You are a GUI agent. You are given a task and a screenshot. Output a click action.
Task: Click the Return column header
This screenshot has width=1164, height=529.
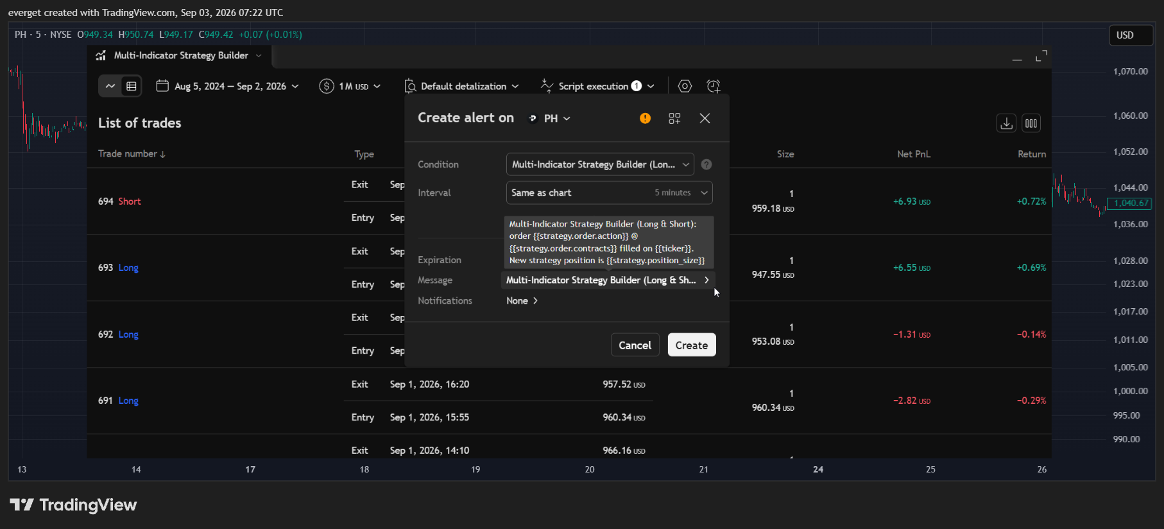[x=1032, y=154]
